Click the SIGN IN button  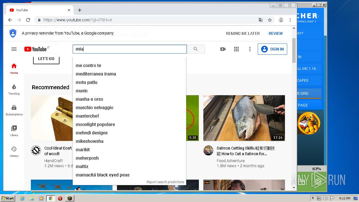[x=272, y=49]
